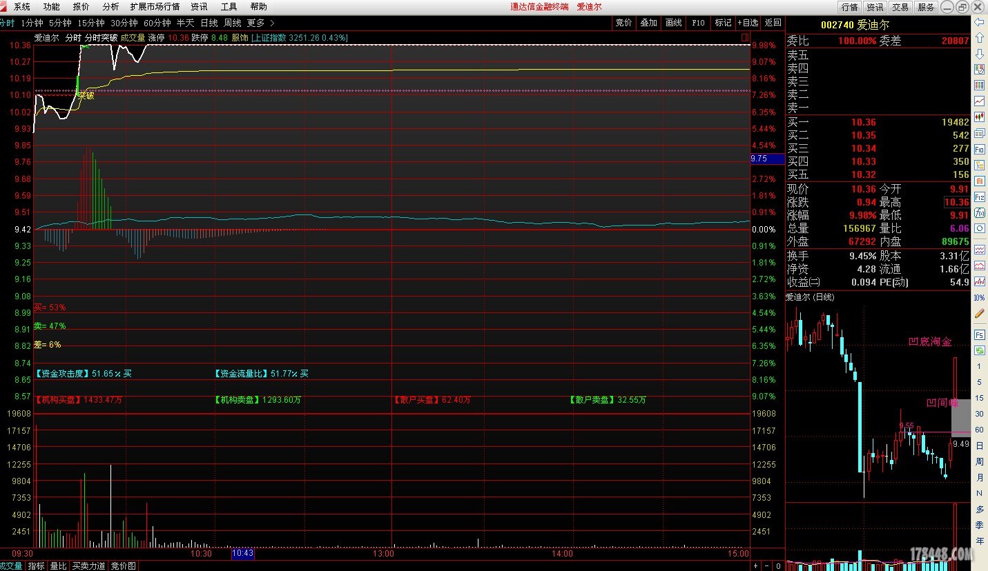Select the 日线 period tab

coord(209,23)
